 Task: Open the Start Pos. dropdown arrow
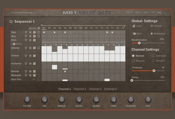point(34,79)
